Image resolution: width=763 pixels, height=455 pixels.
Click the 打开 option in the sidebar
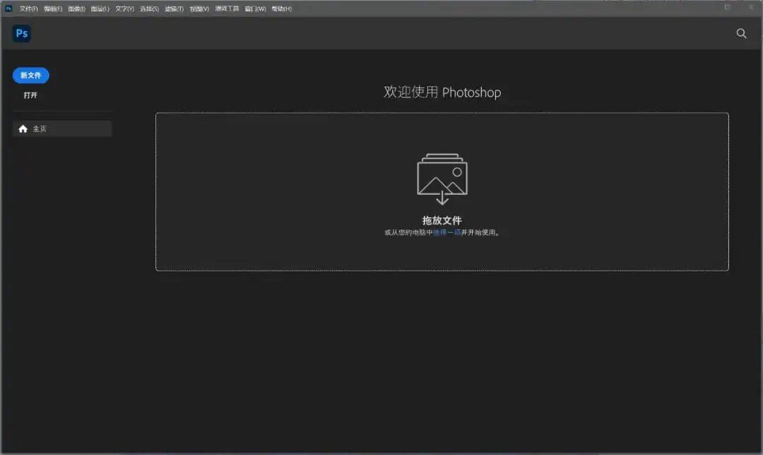point(30,95)
